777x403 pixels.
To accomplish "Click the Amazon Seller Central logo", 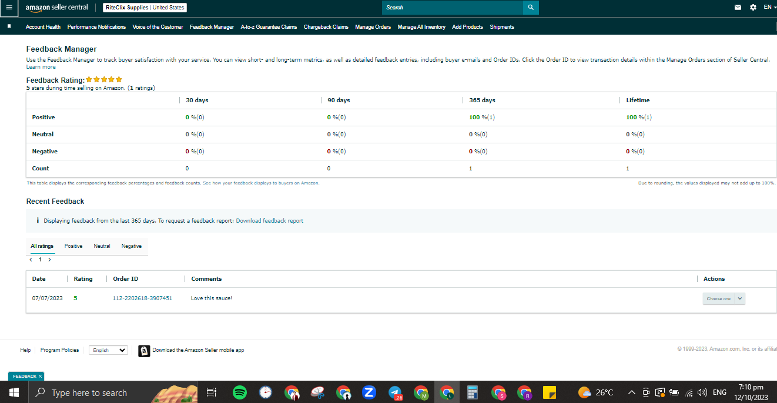I will point(57,8).
